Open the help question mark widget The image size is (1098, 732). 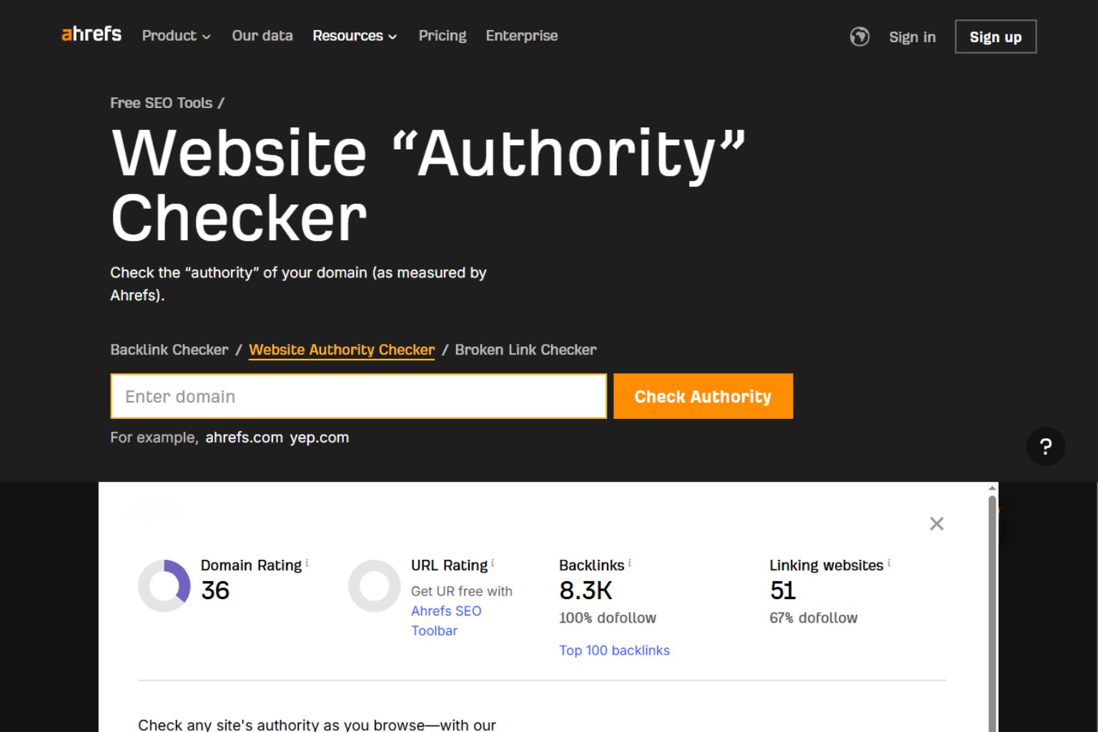pos(1046,446)
